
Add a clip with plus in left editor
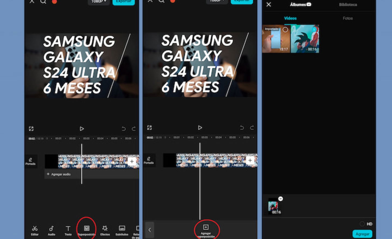pos(132,161)
